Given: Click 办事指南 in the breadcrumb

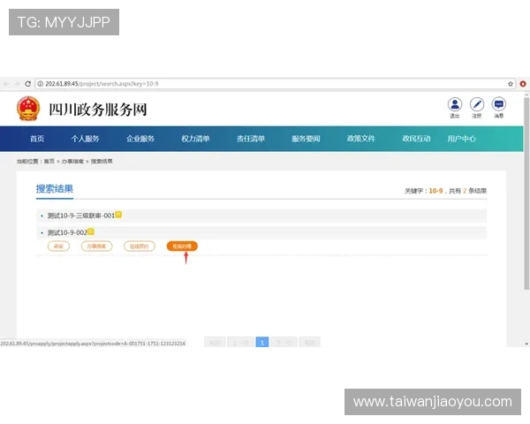Looking at the screenshot, I should pyautogui.click(x=72, y=162).
